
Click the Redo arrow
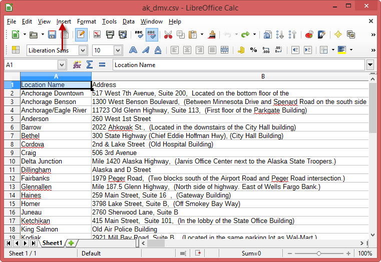click(245, 34)
